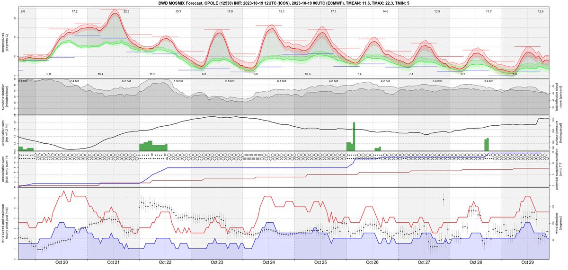Click the 11.2 minimum temperature value
Screen dimensions: 568x270
pos(152,74)
